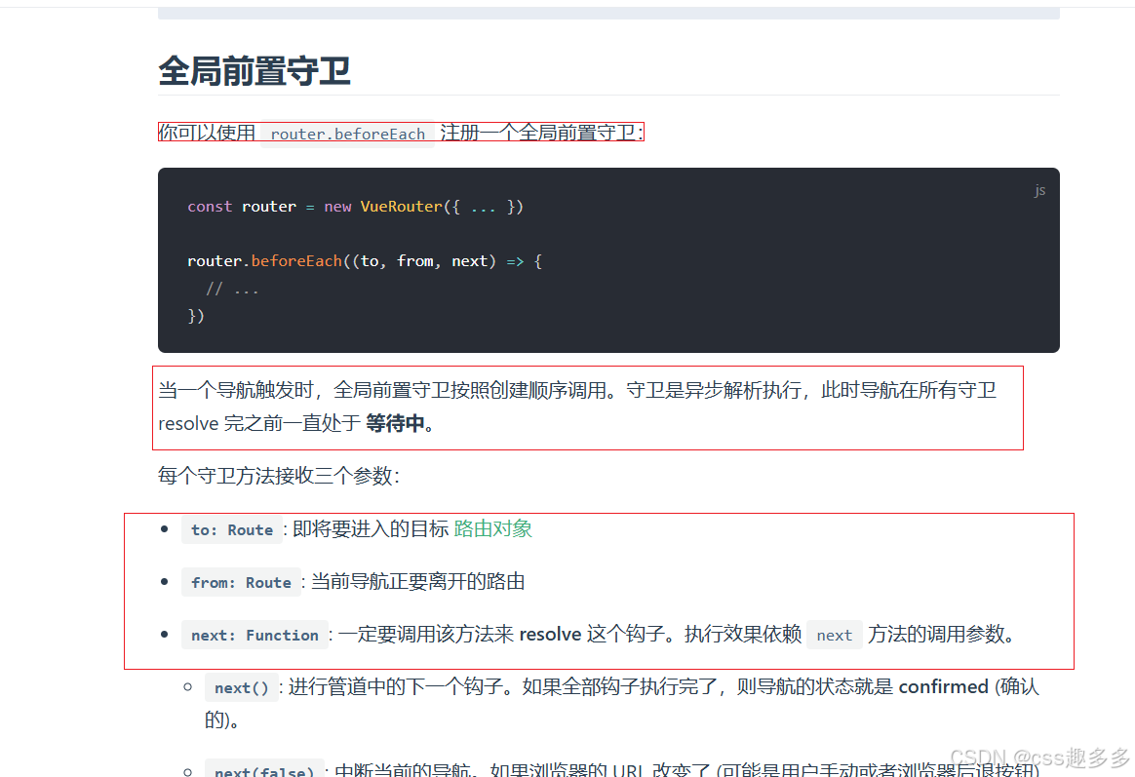
Task: Click the text 注册一个全局前置守卫
Action: tap(540, 133)
